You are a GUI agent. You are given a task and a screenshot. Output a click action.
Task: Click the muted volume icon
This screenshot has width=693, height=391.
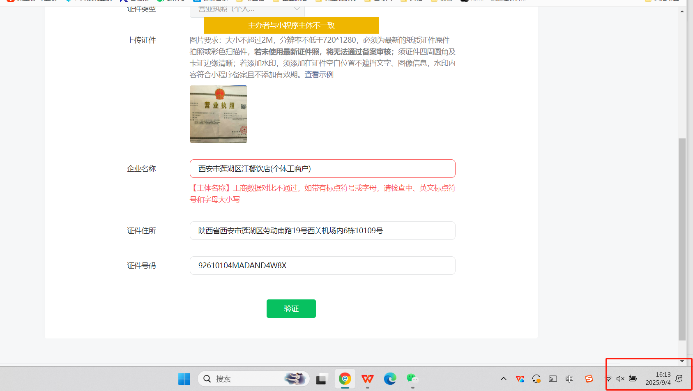pyautogui.click(x=620, y=379)
